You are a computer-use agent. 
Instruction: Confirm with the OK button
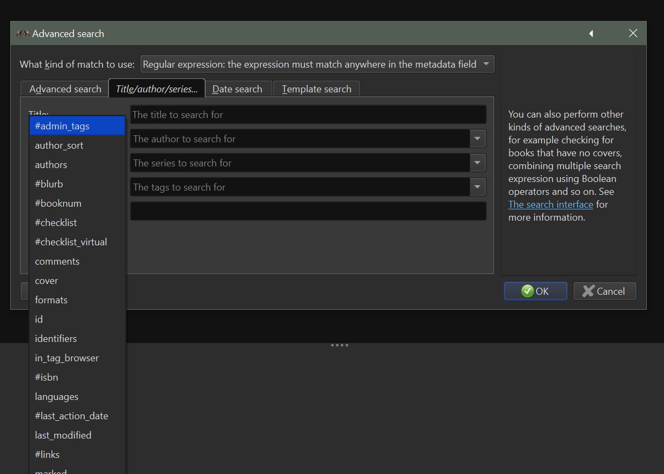[x=535, y=291]
